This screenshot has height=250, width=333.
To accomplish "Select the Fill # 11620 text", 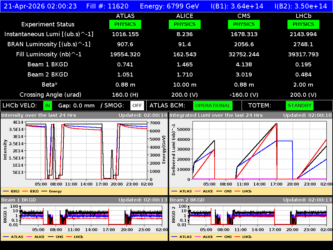I will point(107,6).
